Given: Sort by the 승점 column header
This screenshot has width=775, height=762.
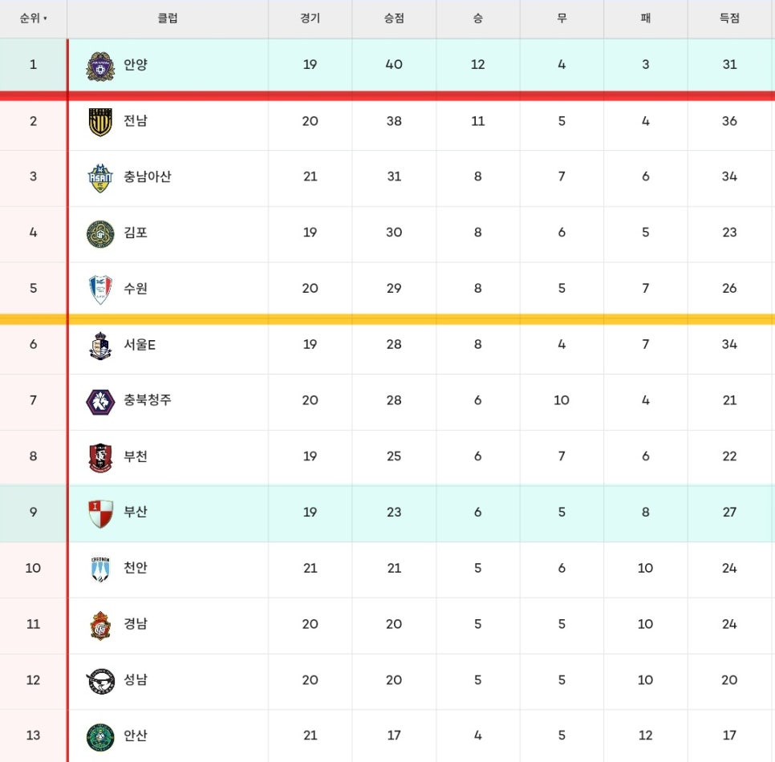Looking at the screenshot, I should tap(394, 18).
